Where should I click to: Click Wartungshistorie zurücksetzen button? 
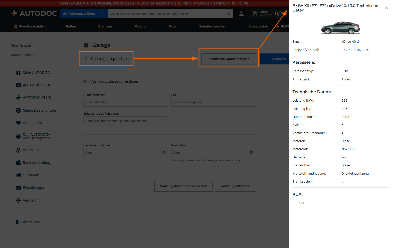click(x=184, y=186)
